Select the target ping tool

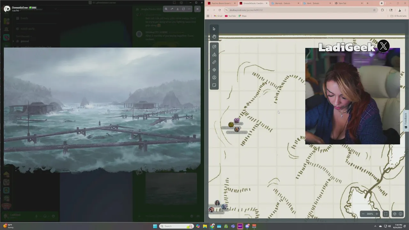coord(214,70)
